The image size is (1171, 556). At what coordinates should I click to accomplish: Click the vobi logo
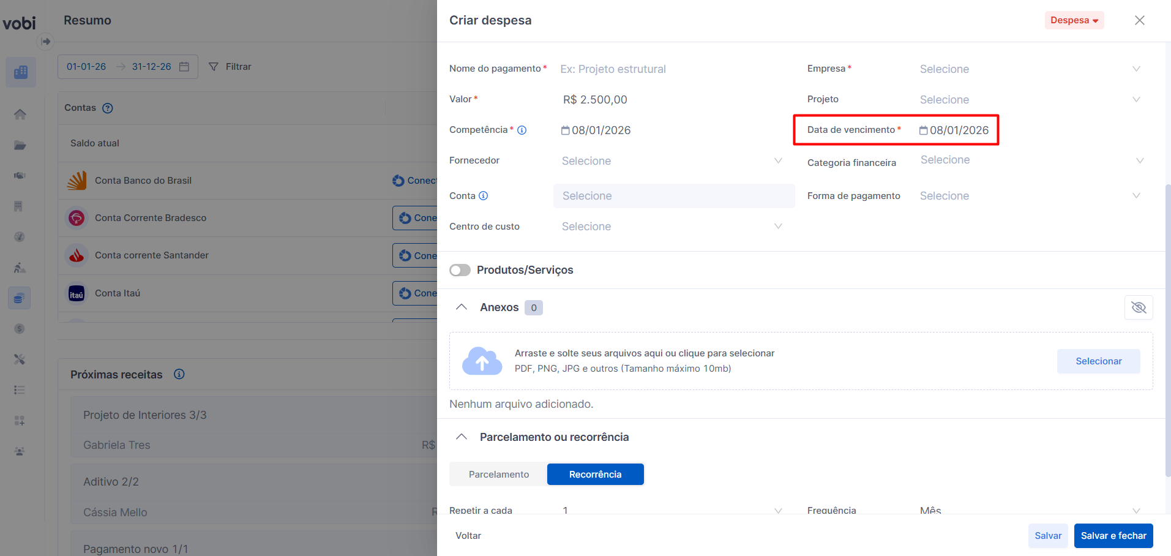(x=20, y=23)
